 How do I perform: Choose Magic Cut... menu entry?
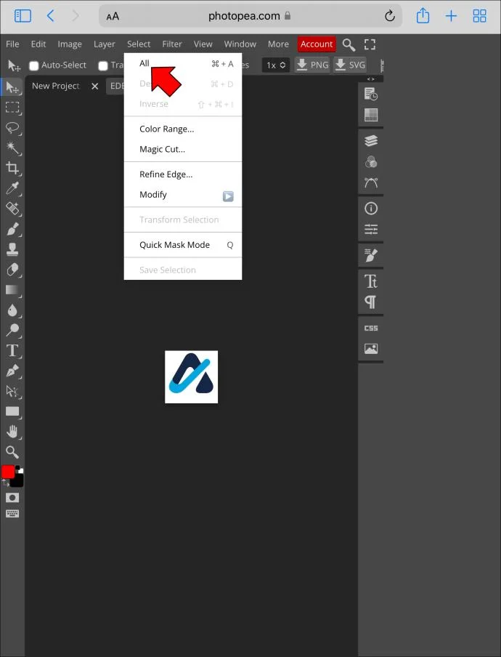[183, 149]
